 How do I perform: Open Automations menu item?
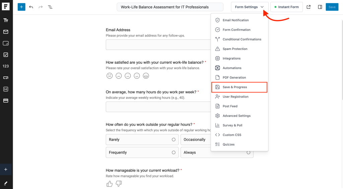239,68
